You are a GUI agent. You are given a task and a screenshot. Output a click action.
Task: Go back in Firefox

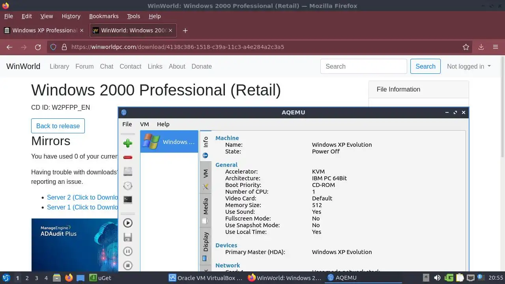pyautogui.click(x=9, y=47)
